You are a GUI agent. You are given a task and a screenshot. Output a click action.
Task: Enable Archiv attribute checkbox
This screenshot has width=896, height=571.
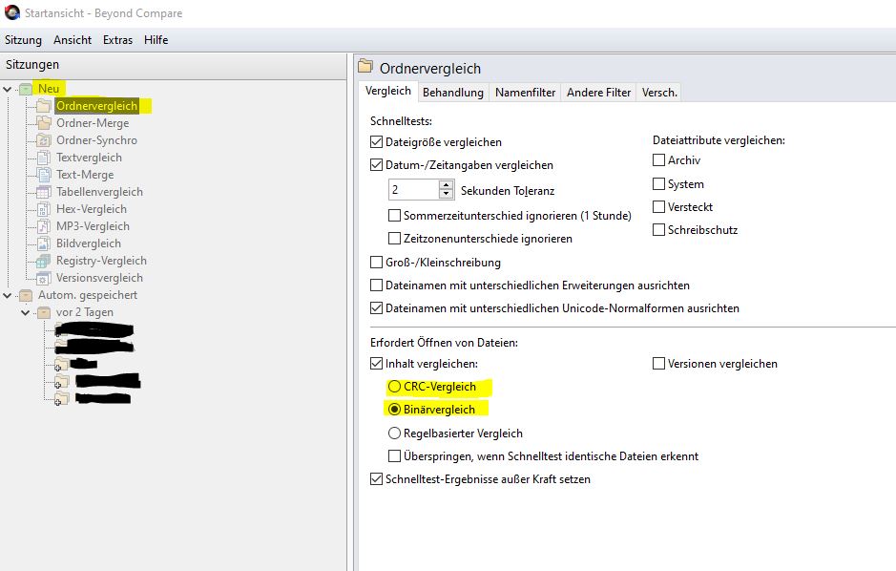point(658,160)
